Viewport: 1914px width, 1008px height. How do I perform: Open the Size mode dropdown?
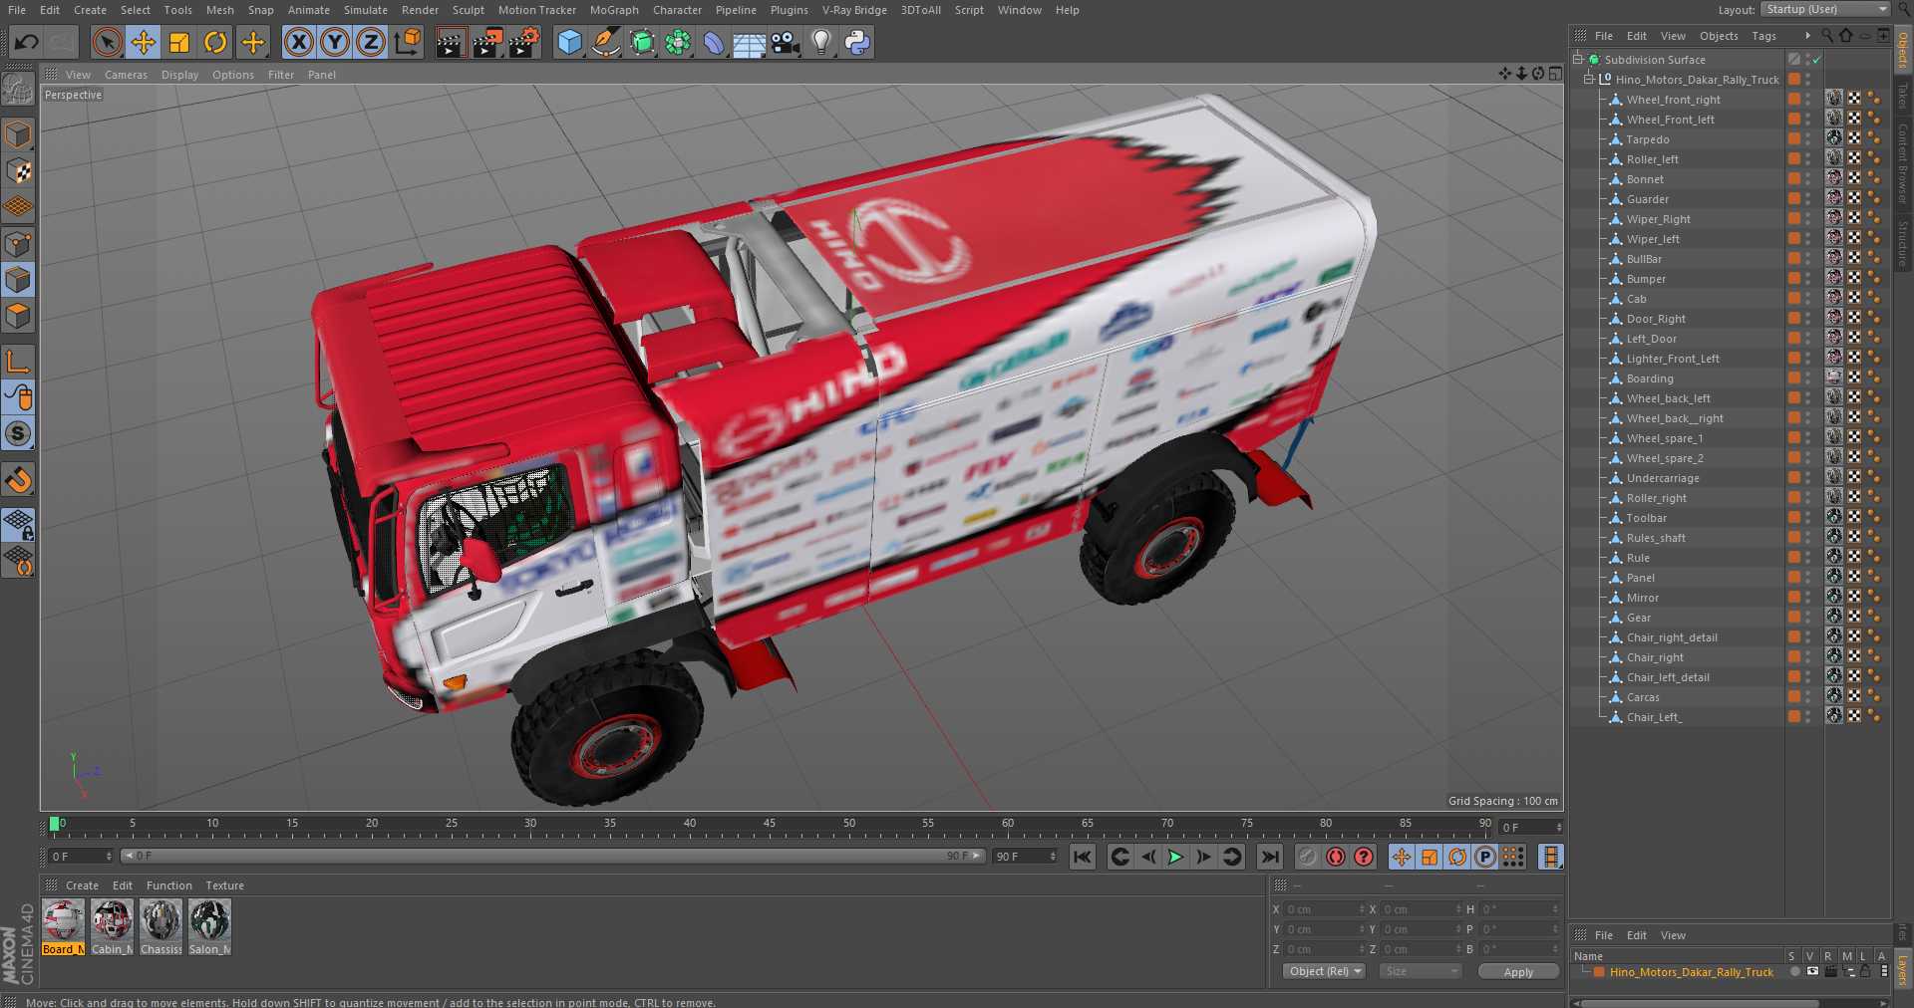click(x=1421, y=971)
